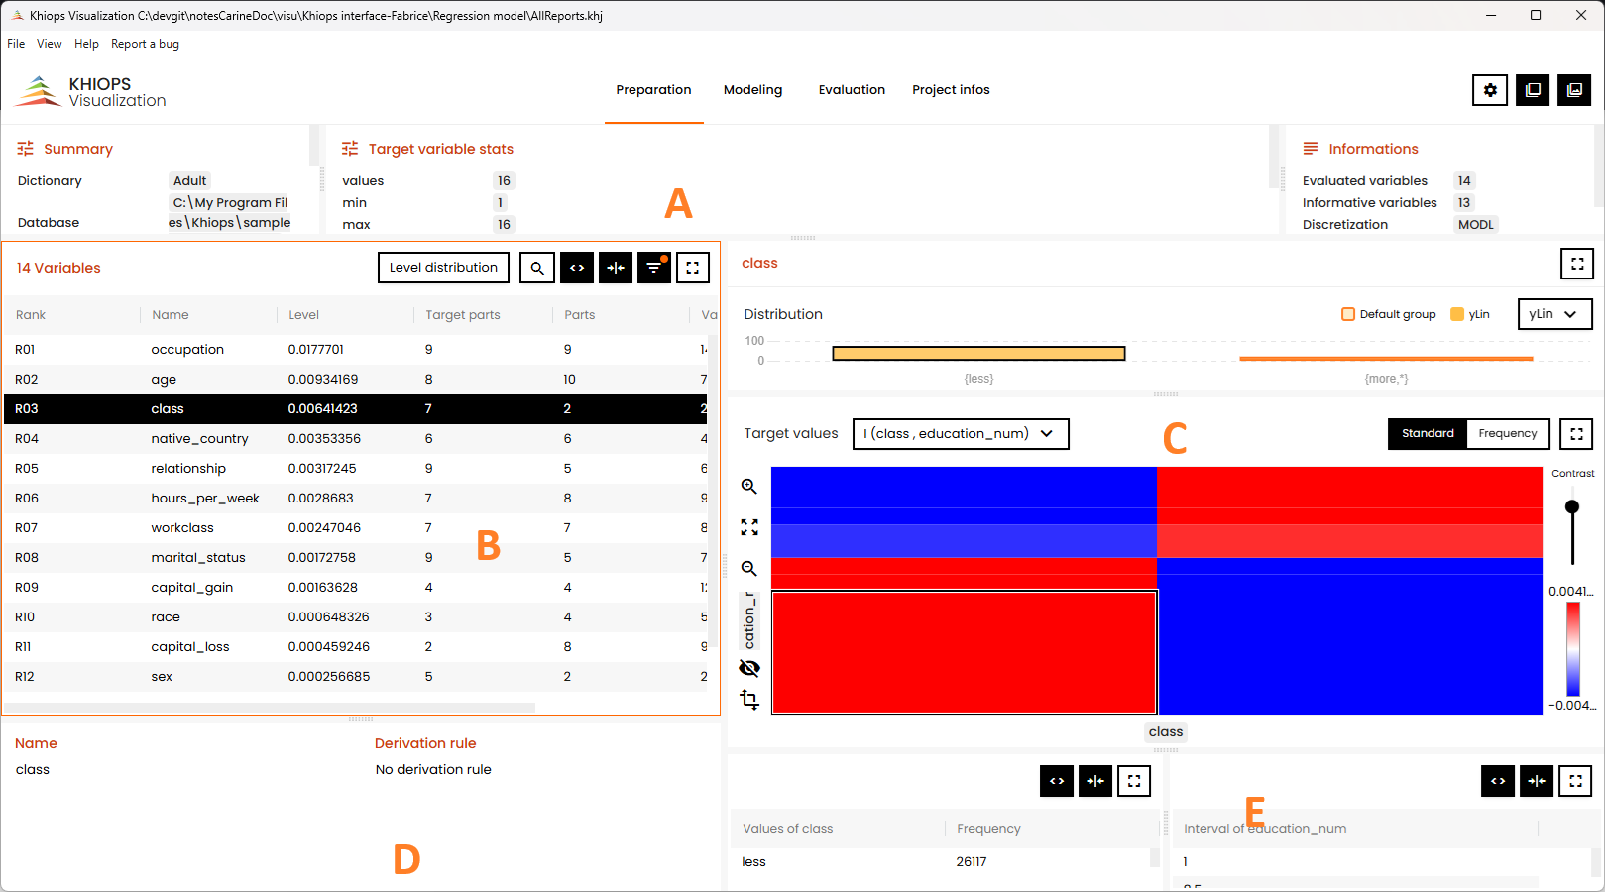Click the Khiops Visualization logo
1605x892 pixels.
tap(90, 92)
